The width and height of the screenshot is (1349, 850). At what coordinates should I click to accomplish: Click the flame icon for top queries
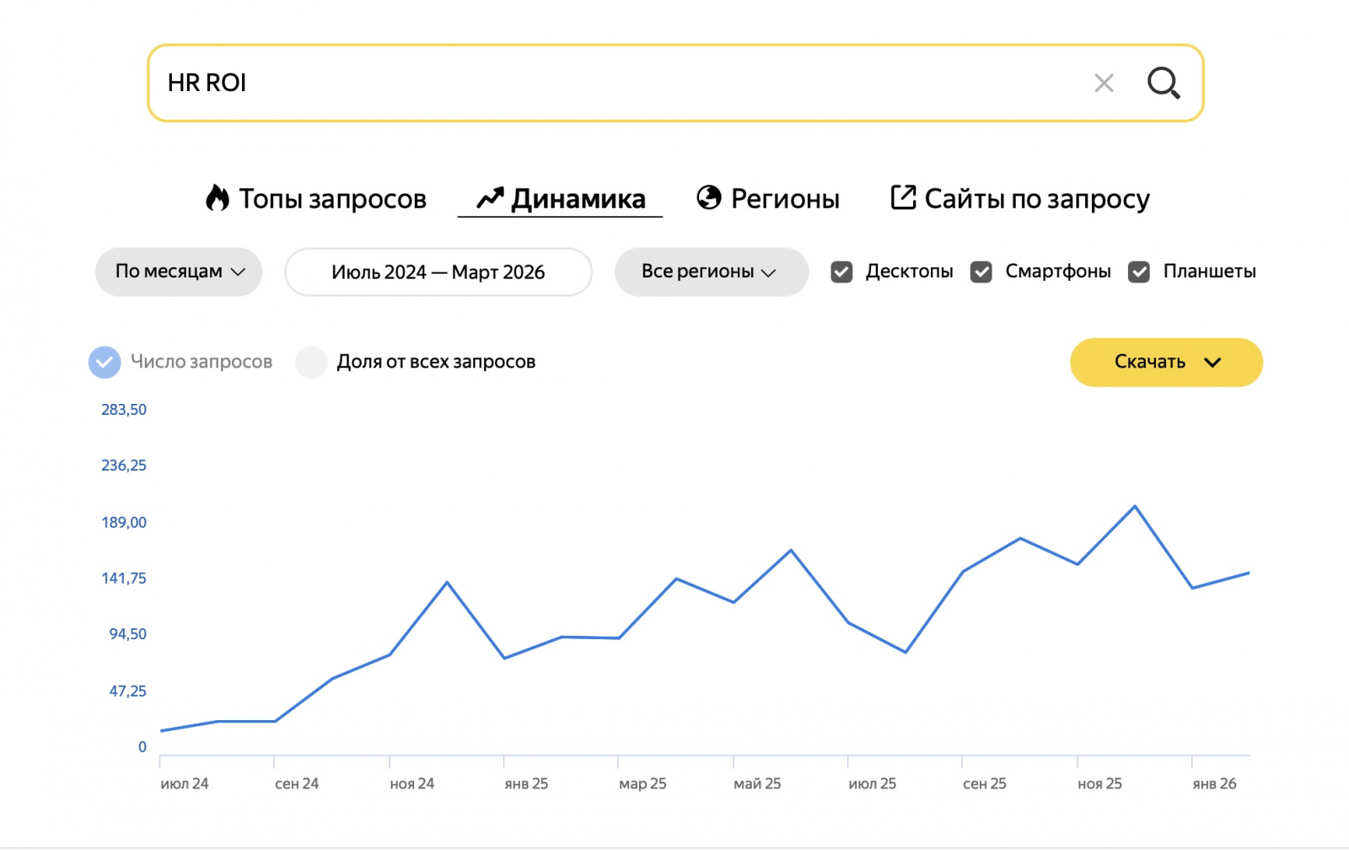click(218, 198)
